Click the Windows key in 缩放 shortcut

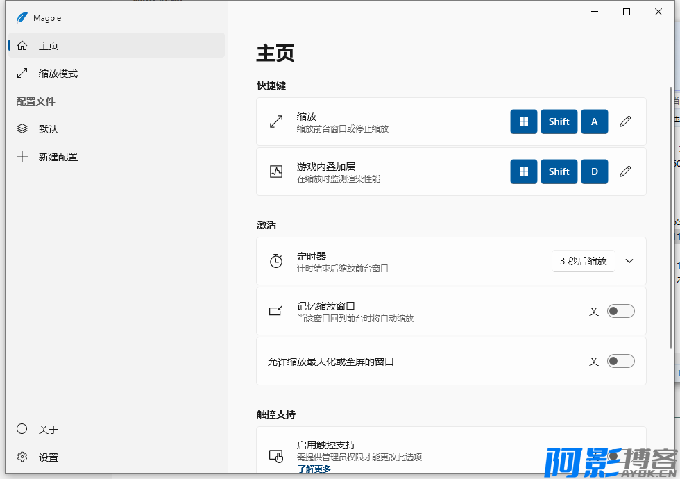524,121
